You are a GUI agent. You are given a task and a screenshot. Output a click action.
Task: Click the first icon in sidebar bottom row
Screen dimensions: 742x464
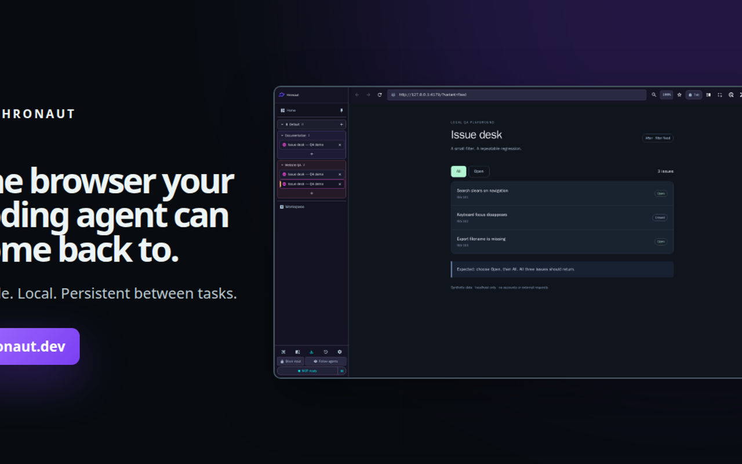pos(283,351)
